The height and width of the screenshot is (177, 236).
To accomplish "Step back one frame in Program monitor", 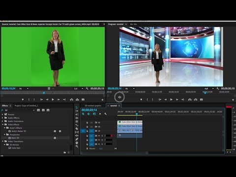I will (x=166, y=99).
